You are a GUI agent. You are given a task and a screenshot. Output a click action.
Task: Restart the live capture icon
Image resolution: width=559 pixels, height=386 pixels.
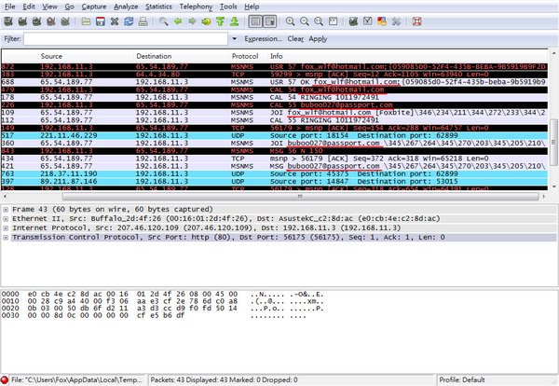[65, 21]
